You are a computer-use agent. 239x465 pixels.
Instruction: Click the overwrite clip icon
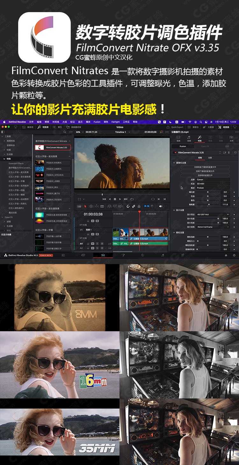click(x=115, y=206)
